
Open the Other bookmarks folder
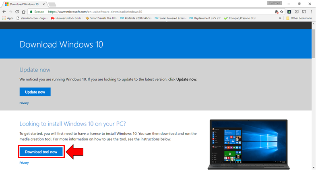(x=299, y=18)
